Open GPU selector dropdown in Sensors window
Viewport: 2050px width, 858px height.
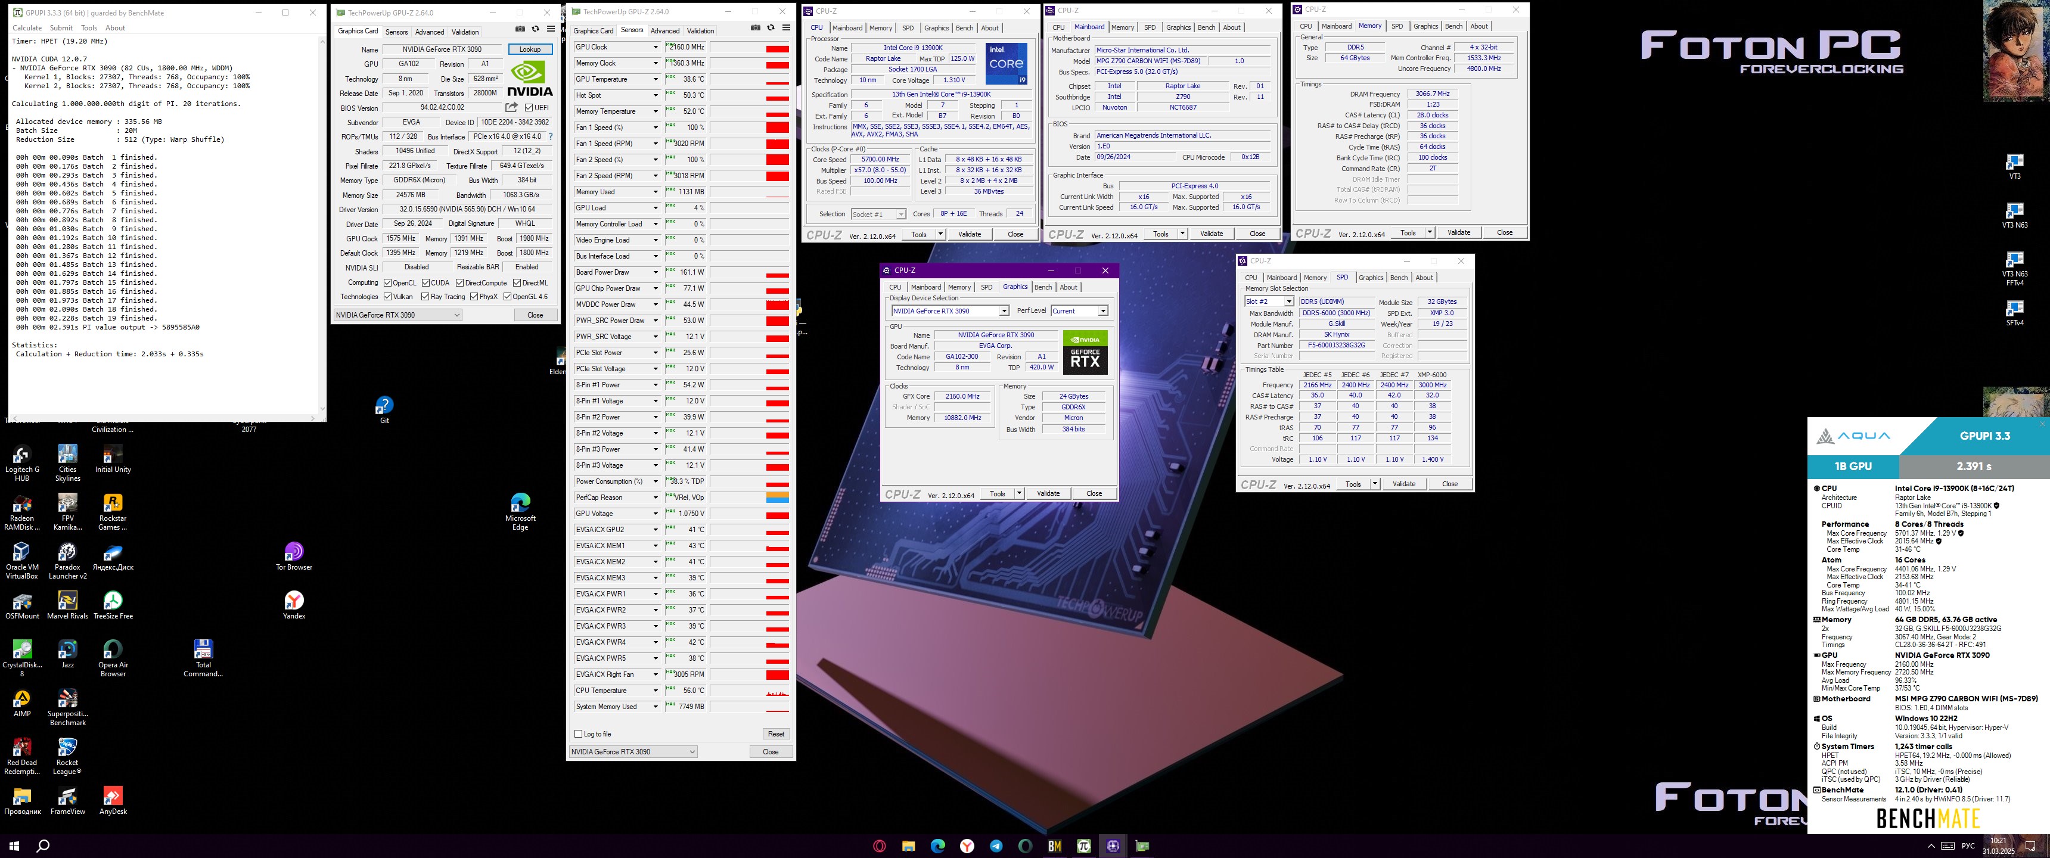(x=633, y=751)
